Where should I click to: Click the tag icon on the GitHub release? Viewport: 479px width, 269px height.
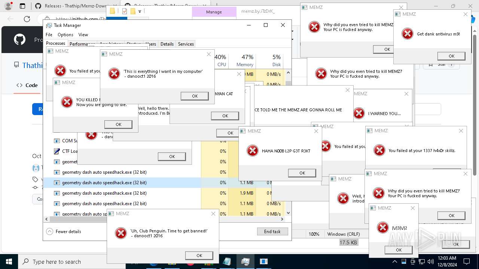(x=35, y=179)
